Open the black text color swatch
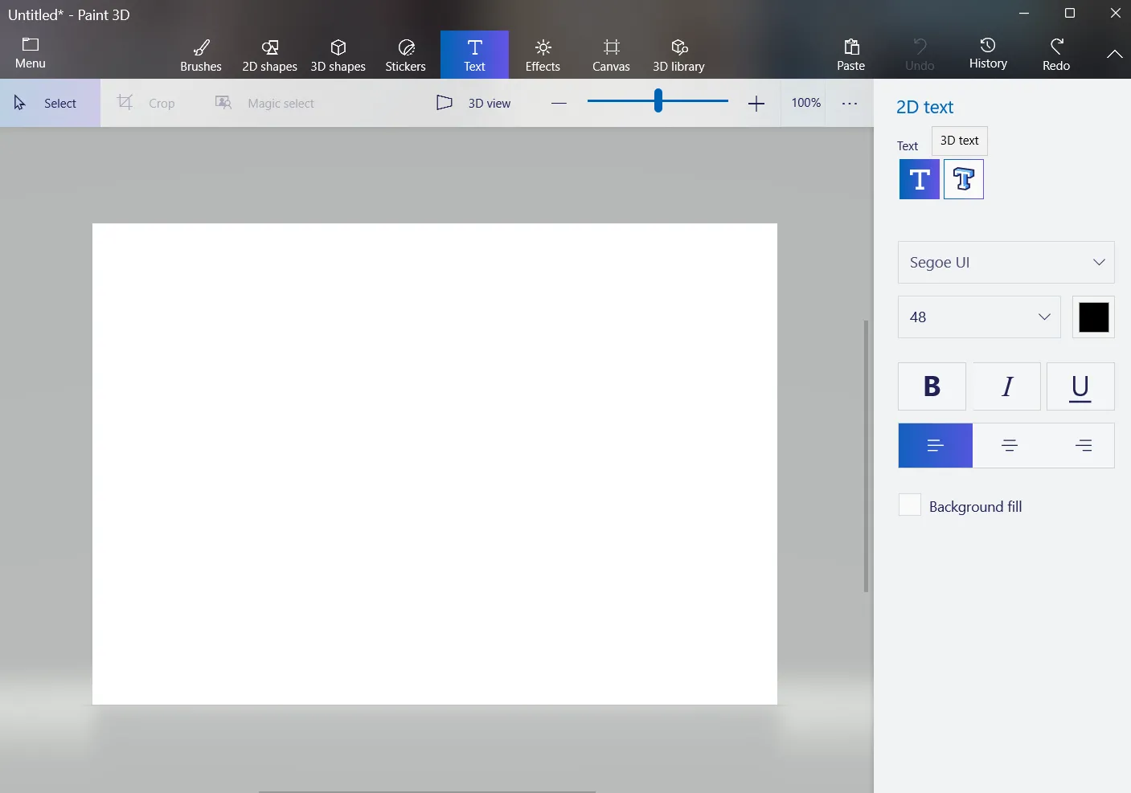Screen dimensions: 1131x793 (x=1093, y=317)
